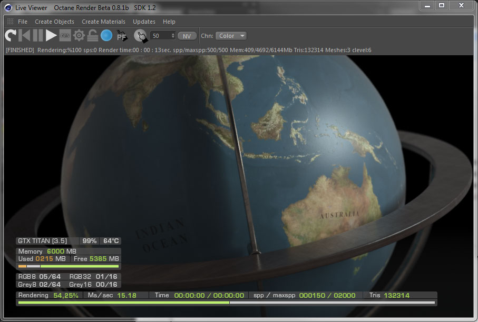478x322 pixels.
Task: Click the dotted grip handle beside File
Action: pos(10,21)
